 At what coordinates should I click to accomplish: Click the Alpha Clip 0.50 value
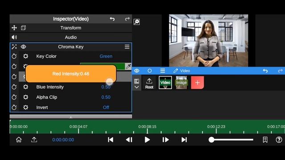click(x=106, y=97)
